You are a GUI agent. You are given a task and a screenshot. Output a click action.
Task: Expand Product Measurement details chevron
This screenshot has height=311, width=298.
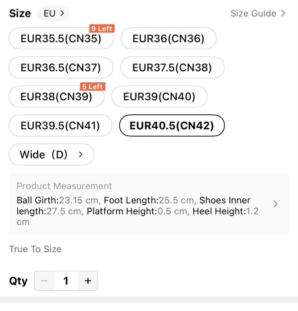pyautogui.click(x=275, y=204)
